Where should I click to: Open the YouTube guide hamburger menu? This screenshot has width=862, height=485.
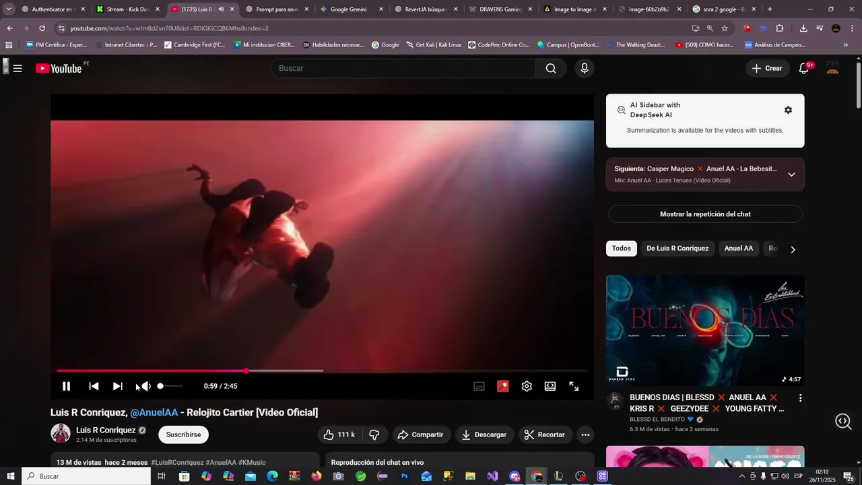18,68
